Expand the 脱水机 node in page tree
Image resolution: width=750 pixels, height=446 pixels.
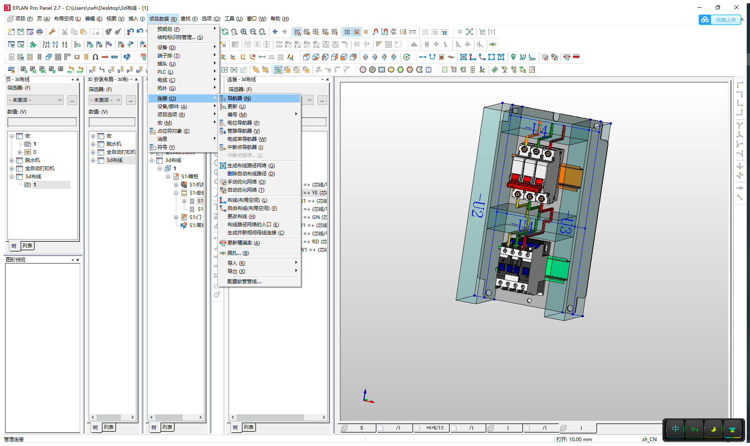coord(12,160)
